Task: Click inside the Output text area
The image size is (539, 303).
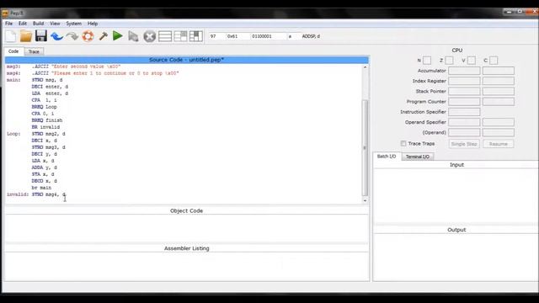Action: 456,257
